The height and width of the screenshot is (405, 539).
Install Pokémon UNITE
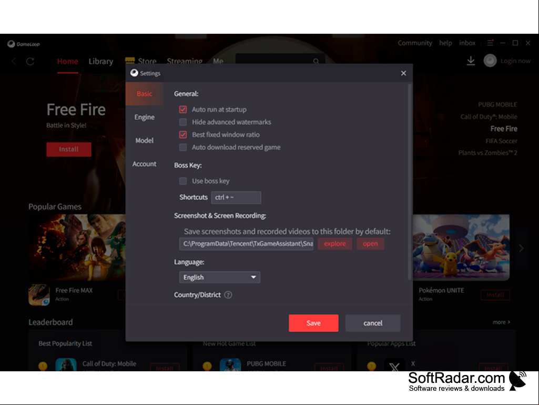pyautogui.click(x=495, y=295)
